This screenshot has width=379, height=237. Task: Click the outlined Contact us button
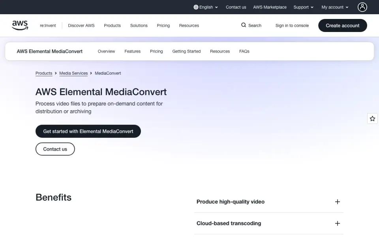(x=55, y=149)
